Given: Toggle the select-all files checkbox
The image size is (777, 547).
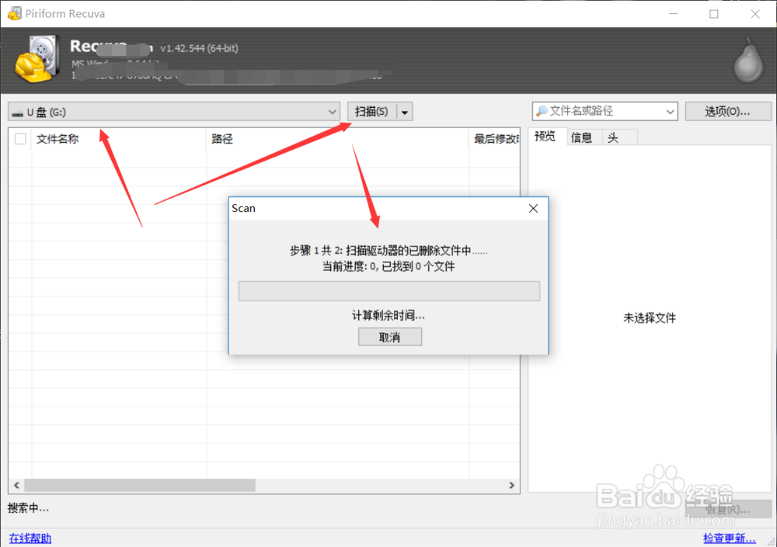Looking at the screenshot, I should click(x=20, y=139).
